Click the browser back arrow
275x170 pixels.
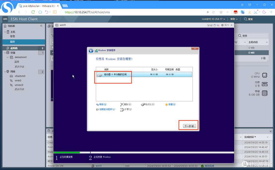click(x=19, y=12)
